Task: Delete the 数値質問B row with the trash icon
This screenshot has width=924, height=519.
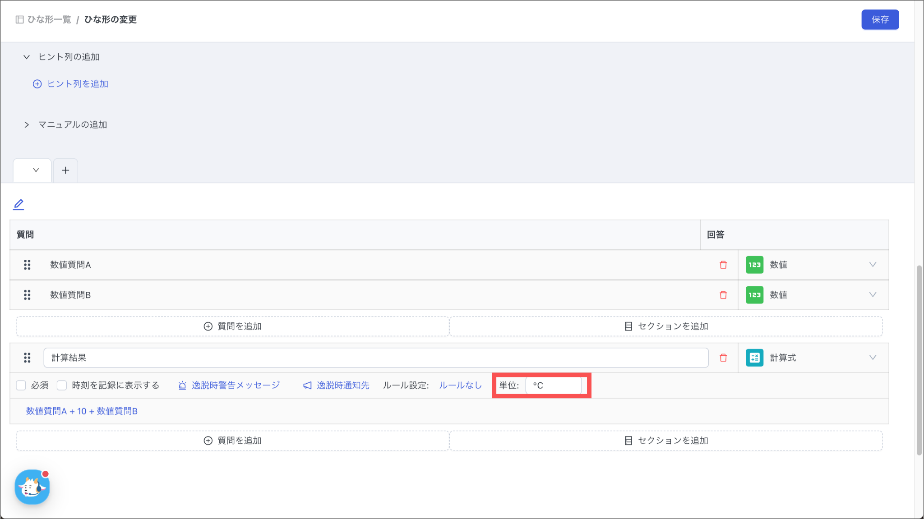Action: [x=723, y=295]
